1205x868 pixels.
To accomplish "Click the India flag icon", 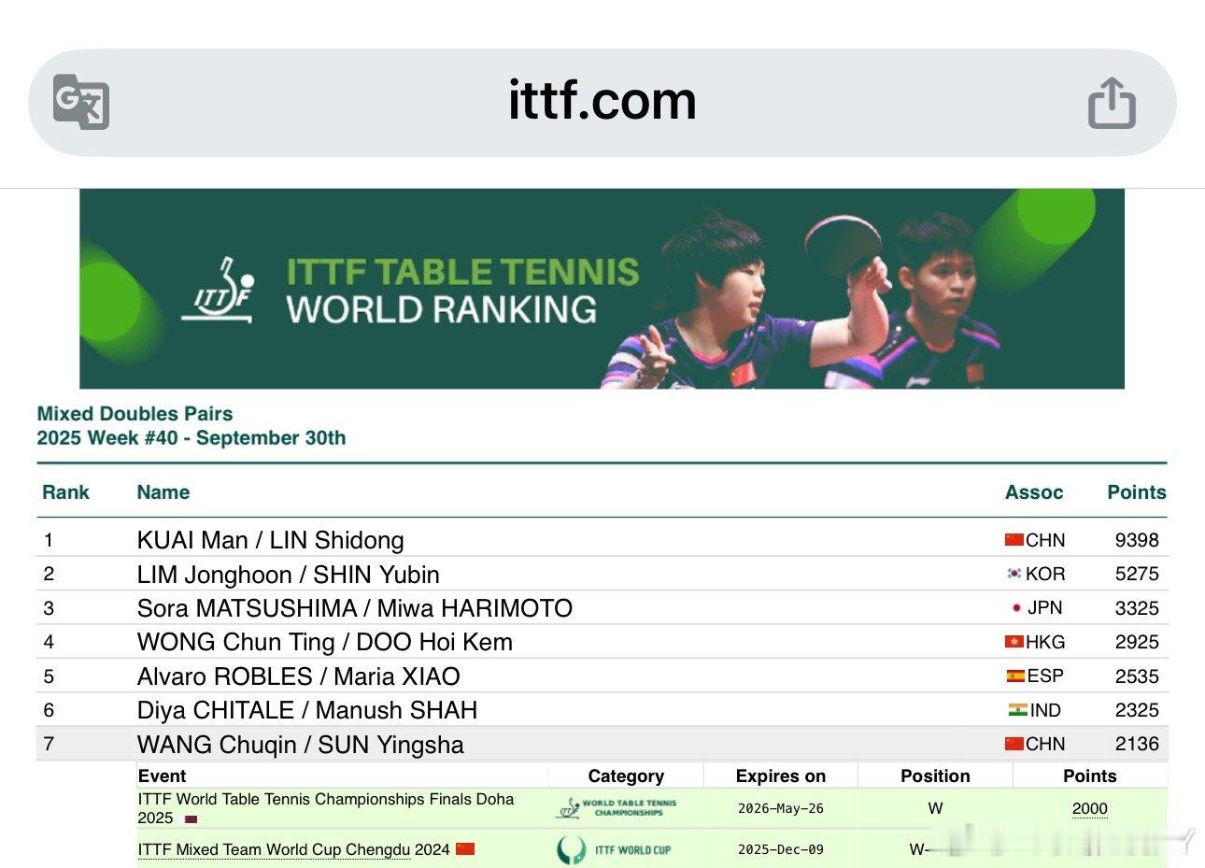I will (1018, 710).
